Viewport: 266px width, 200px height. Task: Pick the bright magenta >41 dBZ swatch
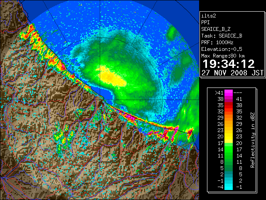click(229, 93)
